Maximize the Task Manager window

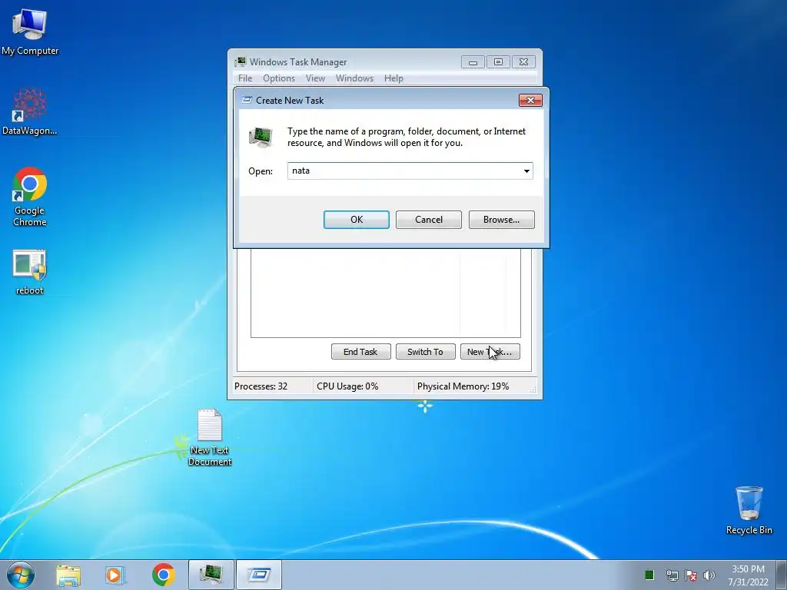tap(498, 62)
